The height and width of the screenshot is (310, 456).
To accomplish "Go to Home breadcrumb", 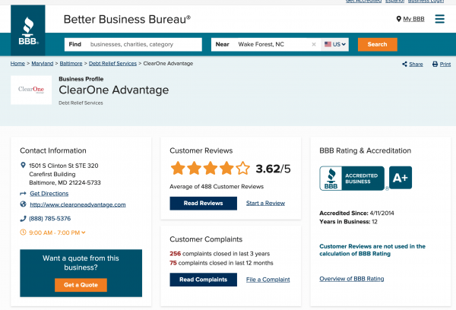I will tap(17, 63).
